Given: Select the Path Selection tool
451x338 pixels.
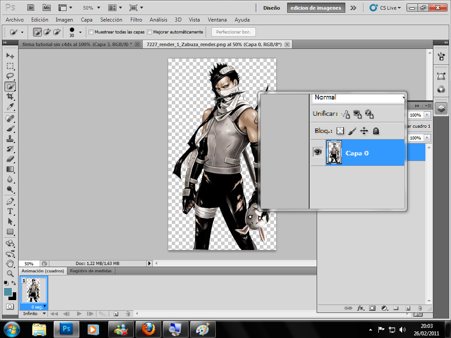Looking at the screenshot, I should point(10,221).
